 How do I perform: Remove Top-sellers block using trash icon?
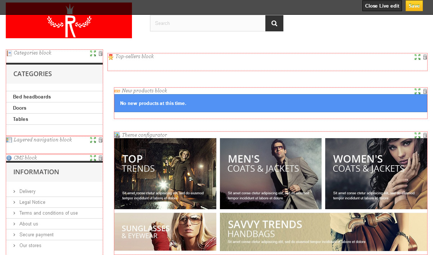pos(425,57)
